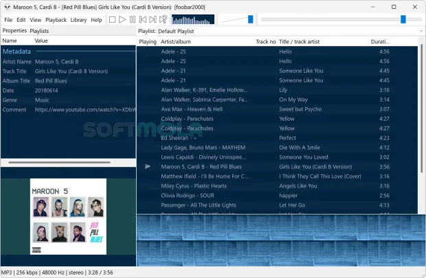Skip to the previous track
The width and height of the screenshot is (426, 278).
(143, 19)
